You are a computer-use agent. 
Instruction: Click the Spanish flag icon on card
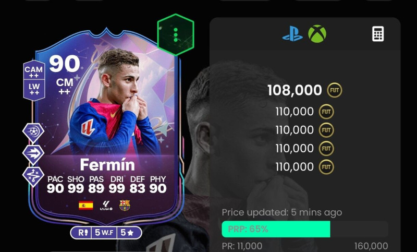[x=86, y=206]
